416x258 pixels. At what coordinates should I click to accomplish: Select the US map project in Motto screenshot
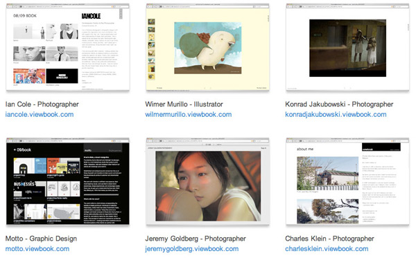click(x=63, y=212)
